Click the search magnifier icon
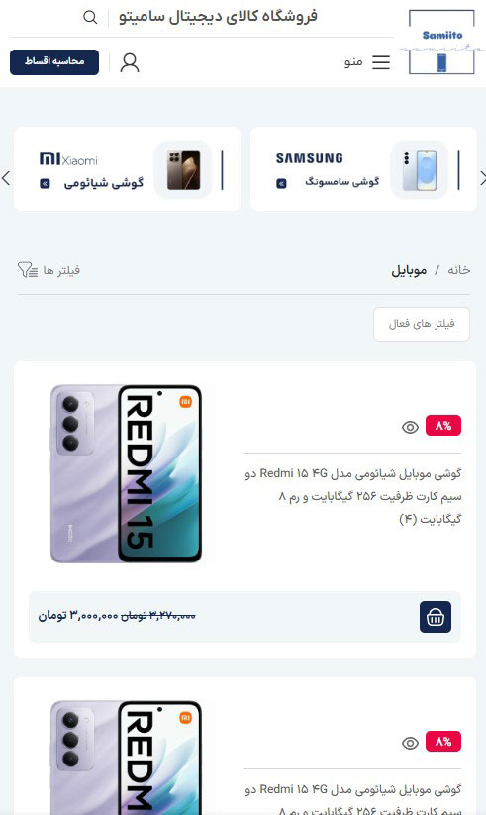The height and width of the screenshot is (815, 486). tap(90, 17)
